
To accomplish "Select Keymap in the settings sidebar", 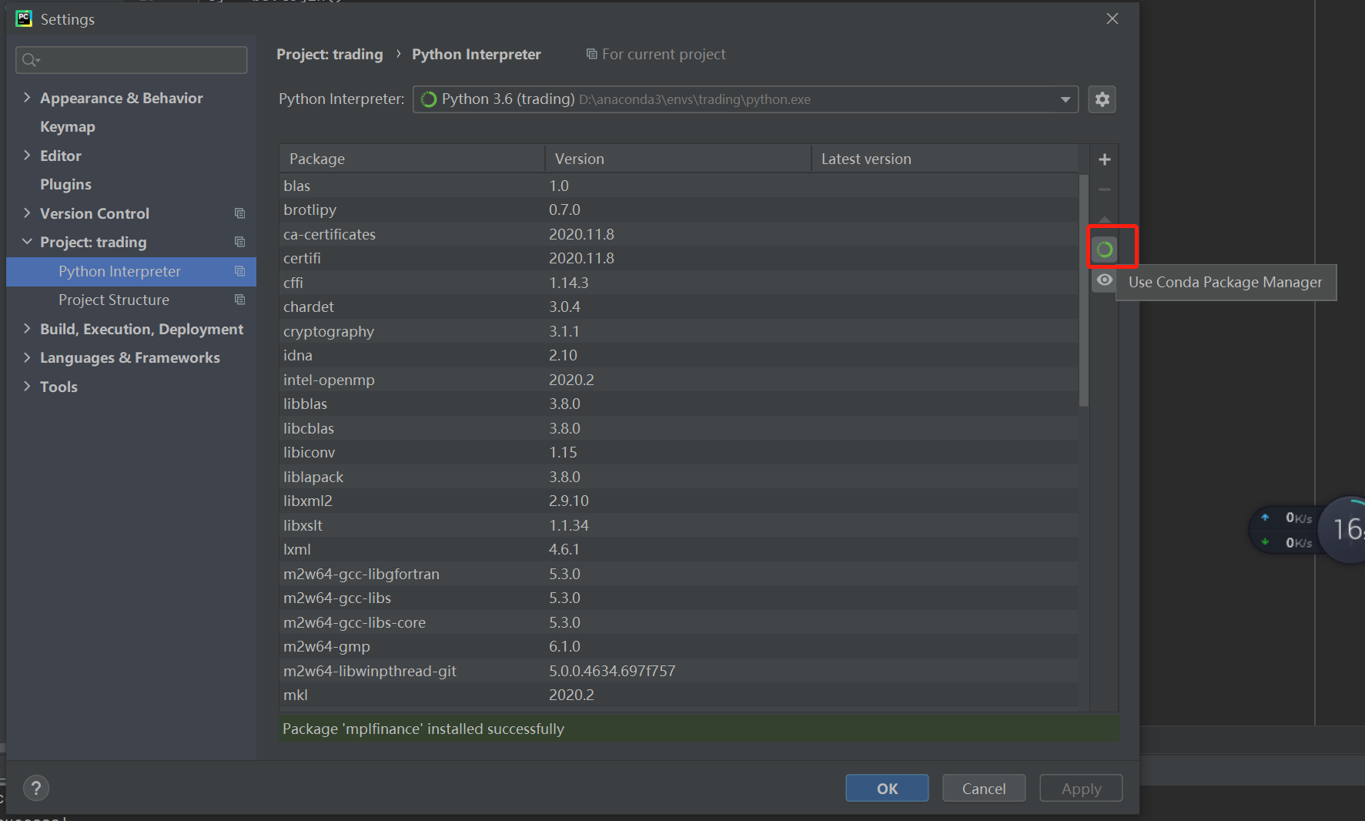I will [67, 126].
